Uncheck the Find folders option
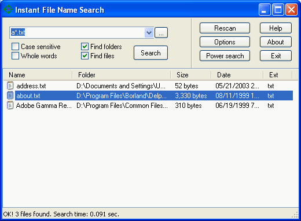Image resolution: width=301 pixels, height=221 pixels. pyautogui.click(x=85, y=47)
